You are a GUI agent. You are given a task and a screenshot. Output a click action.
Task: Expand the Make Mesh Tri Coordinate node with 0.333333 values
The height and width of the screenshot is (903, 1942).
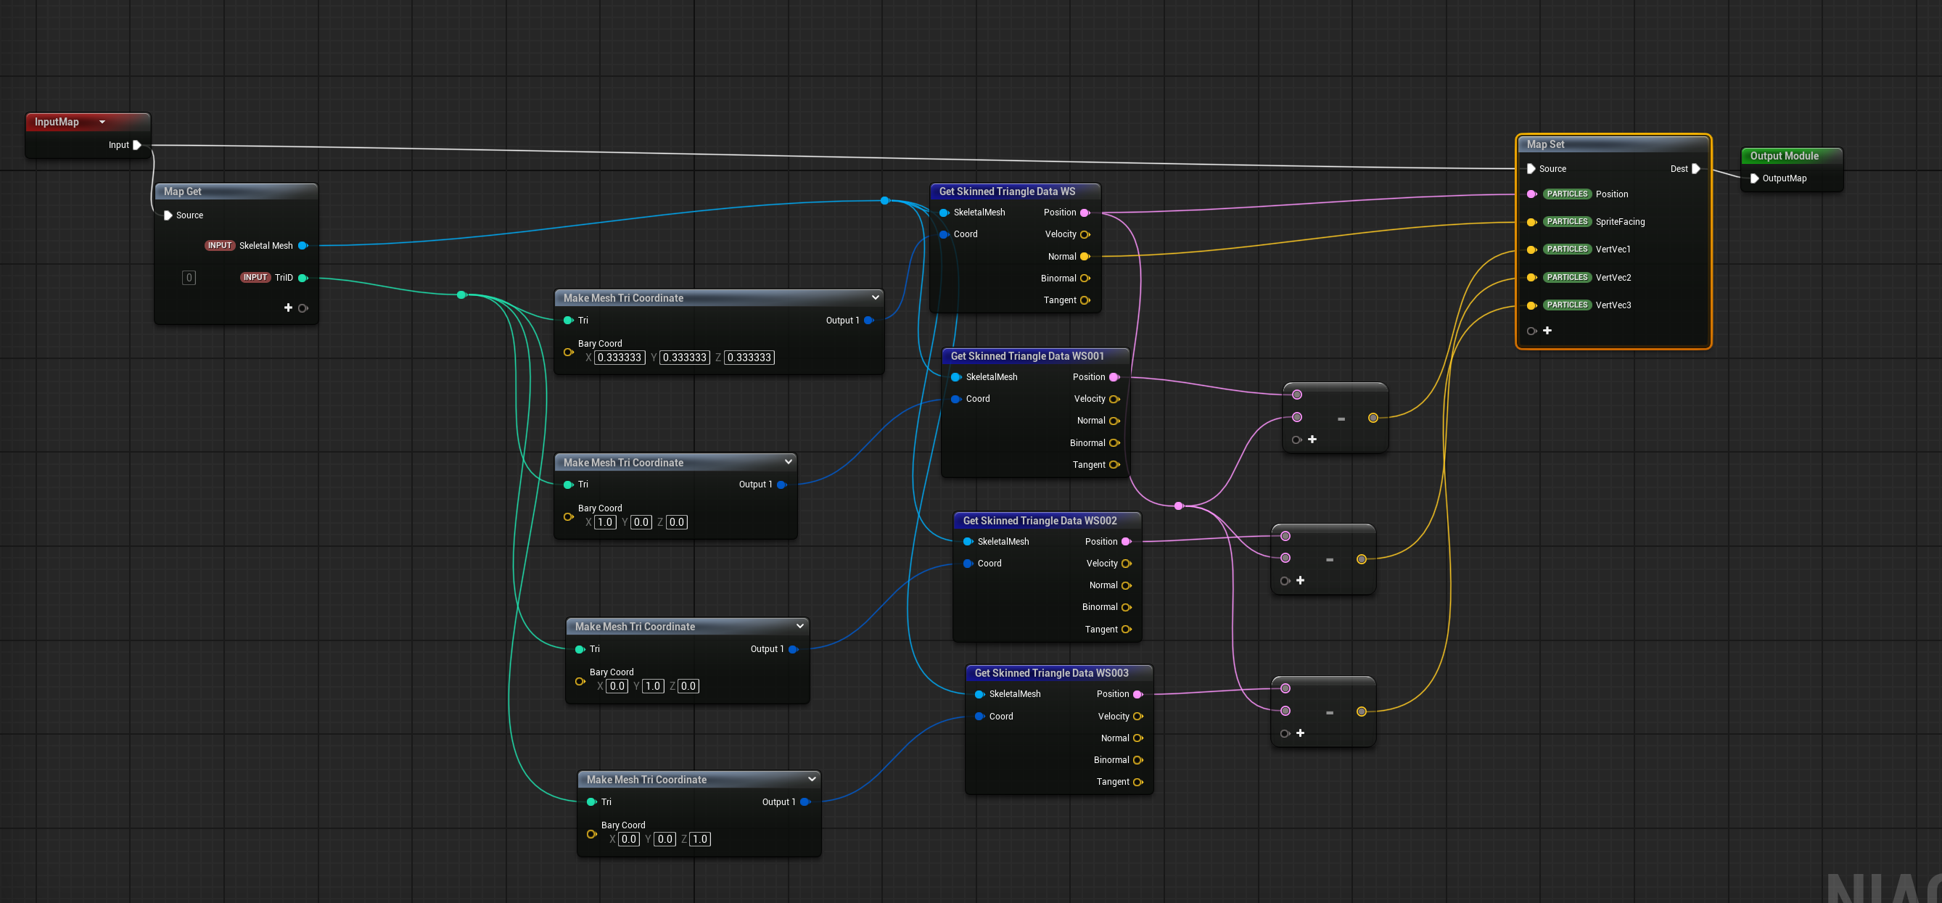(x=876, y=297)
